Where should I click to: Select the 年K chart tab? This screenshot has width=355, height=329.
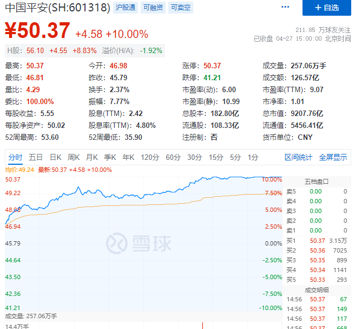[x=128, y=157]
